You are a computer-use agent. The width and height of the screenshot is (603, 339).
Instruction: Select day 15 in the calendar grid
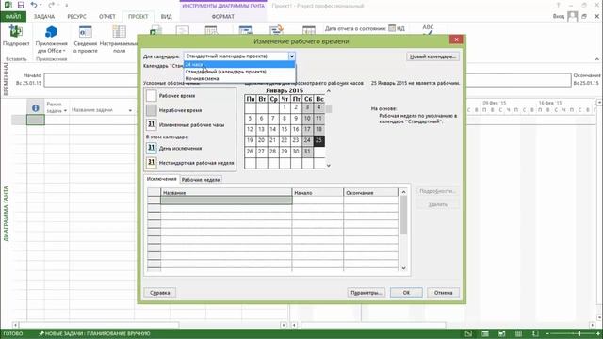(285, 130)
